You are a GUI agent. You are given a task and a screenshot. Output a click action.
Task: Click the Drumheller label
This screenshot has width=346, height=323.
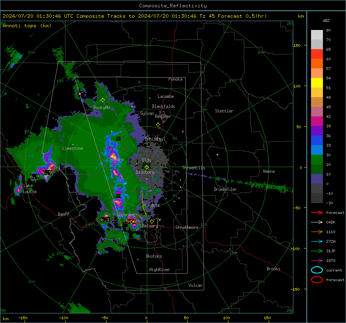point(225,189)
